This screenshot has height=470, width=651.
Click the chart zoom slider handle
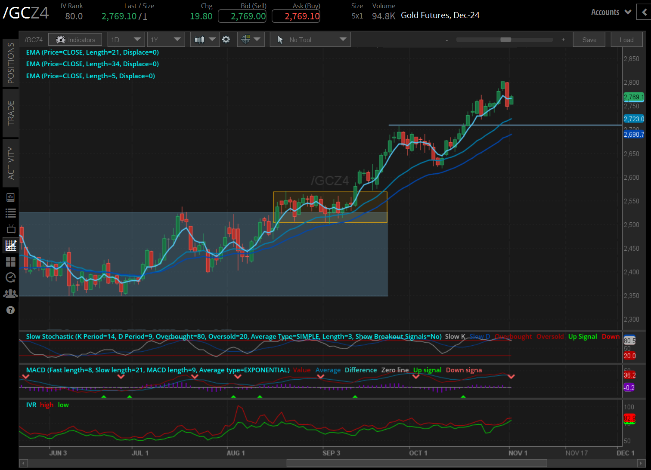tap(505, 40)
